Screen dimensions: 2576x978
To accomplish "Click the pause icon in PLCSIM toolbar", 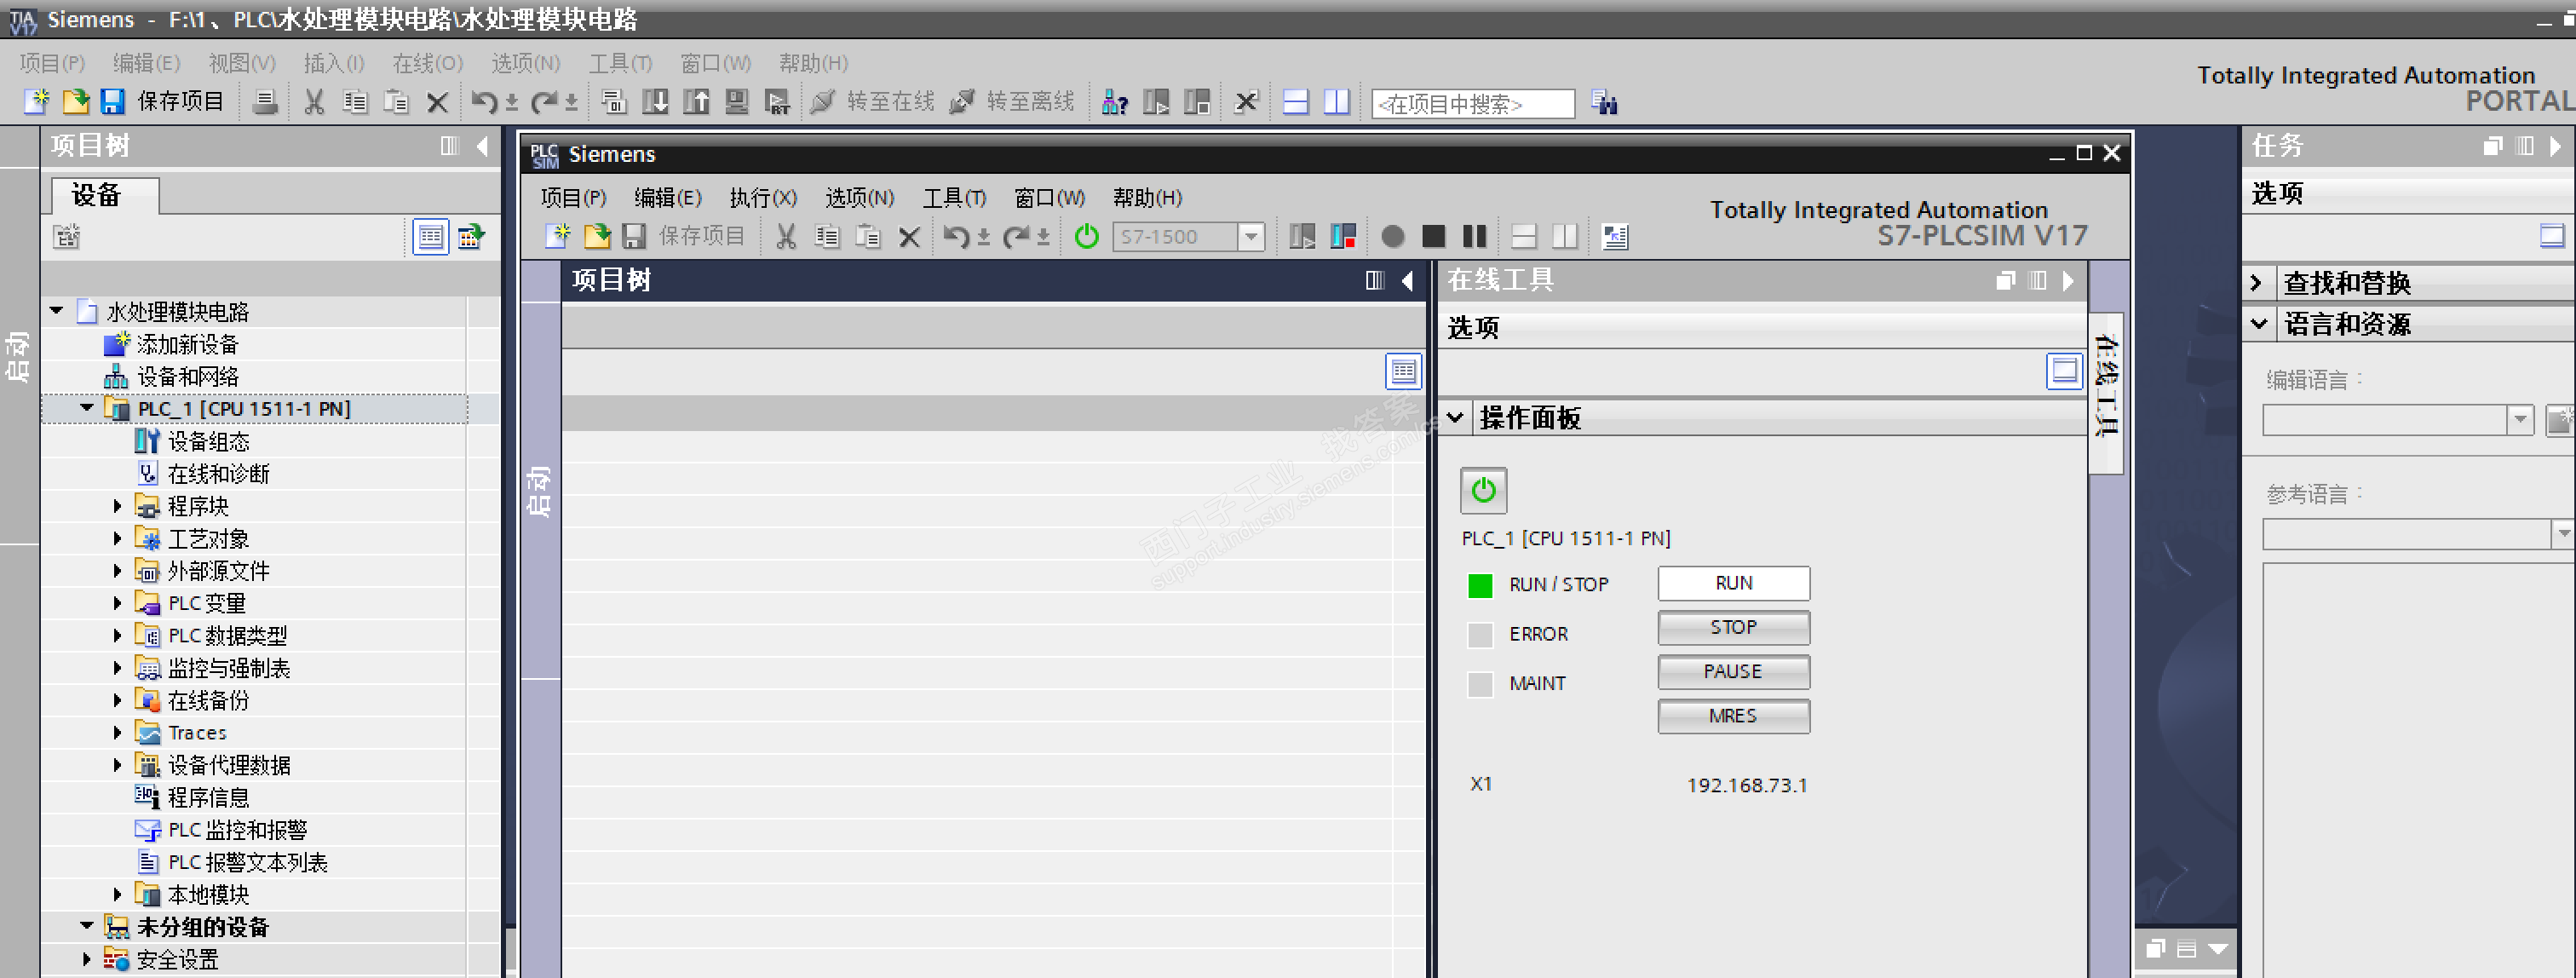I will tap(1474, 237).
